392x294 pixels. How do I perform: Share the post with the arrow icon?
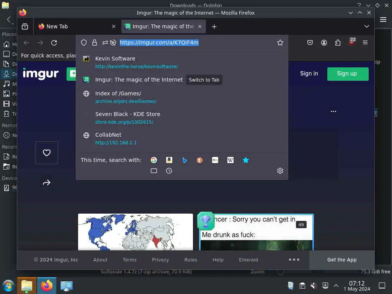click(x=46, y=183)
